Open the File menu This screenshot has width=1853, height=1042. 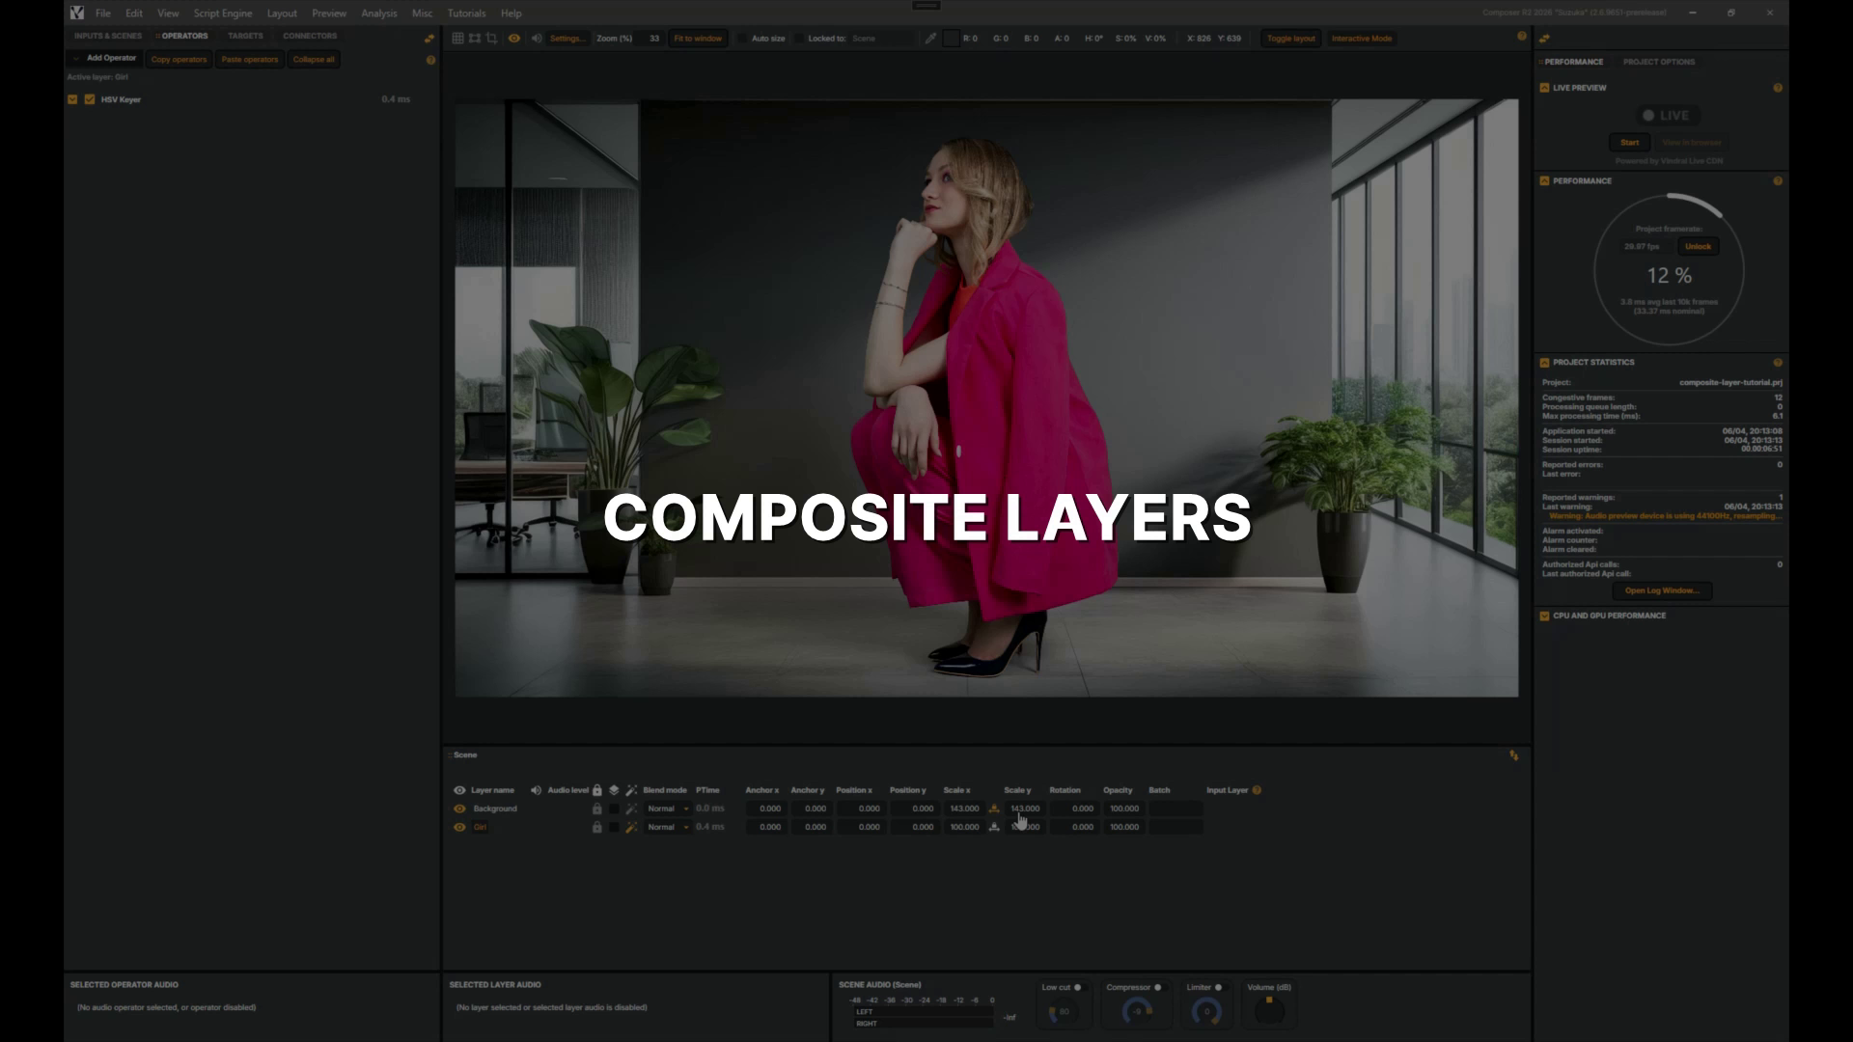(103, 14)
